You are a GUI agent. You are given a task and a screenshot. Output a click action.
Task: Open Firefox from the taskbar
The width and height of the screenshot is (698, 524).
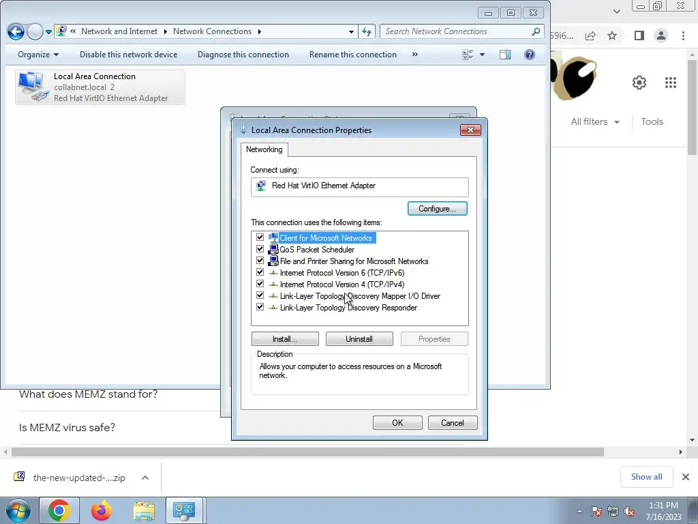(101, 510)
